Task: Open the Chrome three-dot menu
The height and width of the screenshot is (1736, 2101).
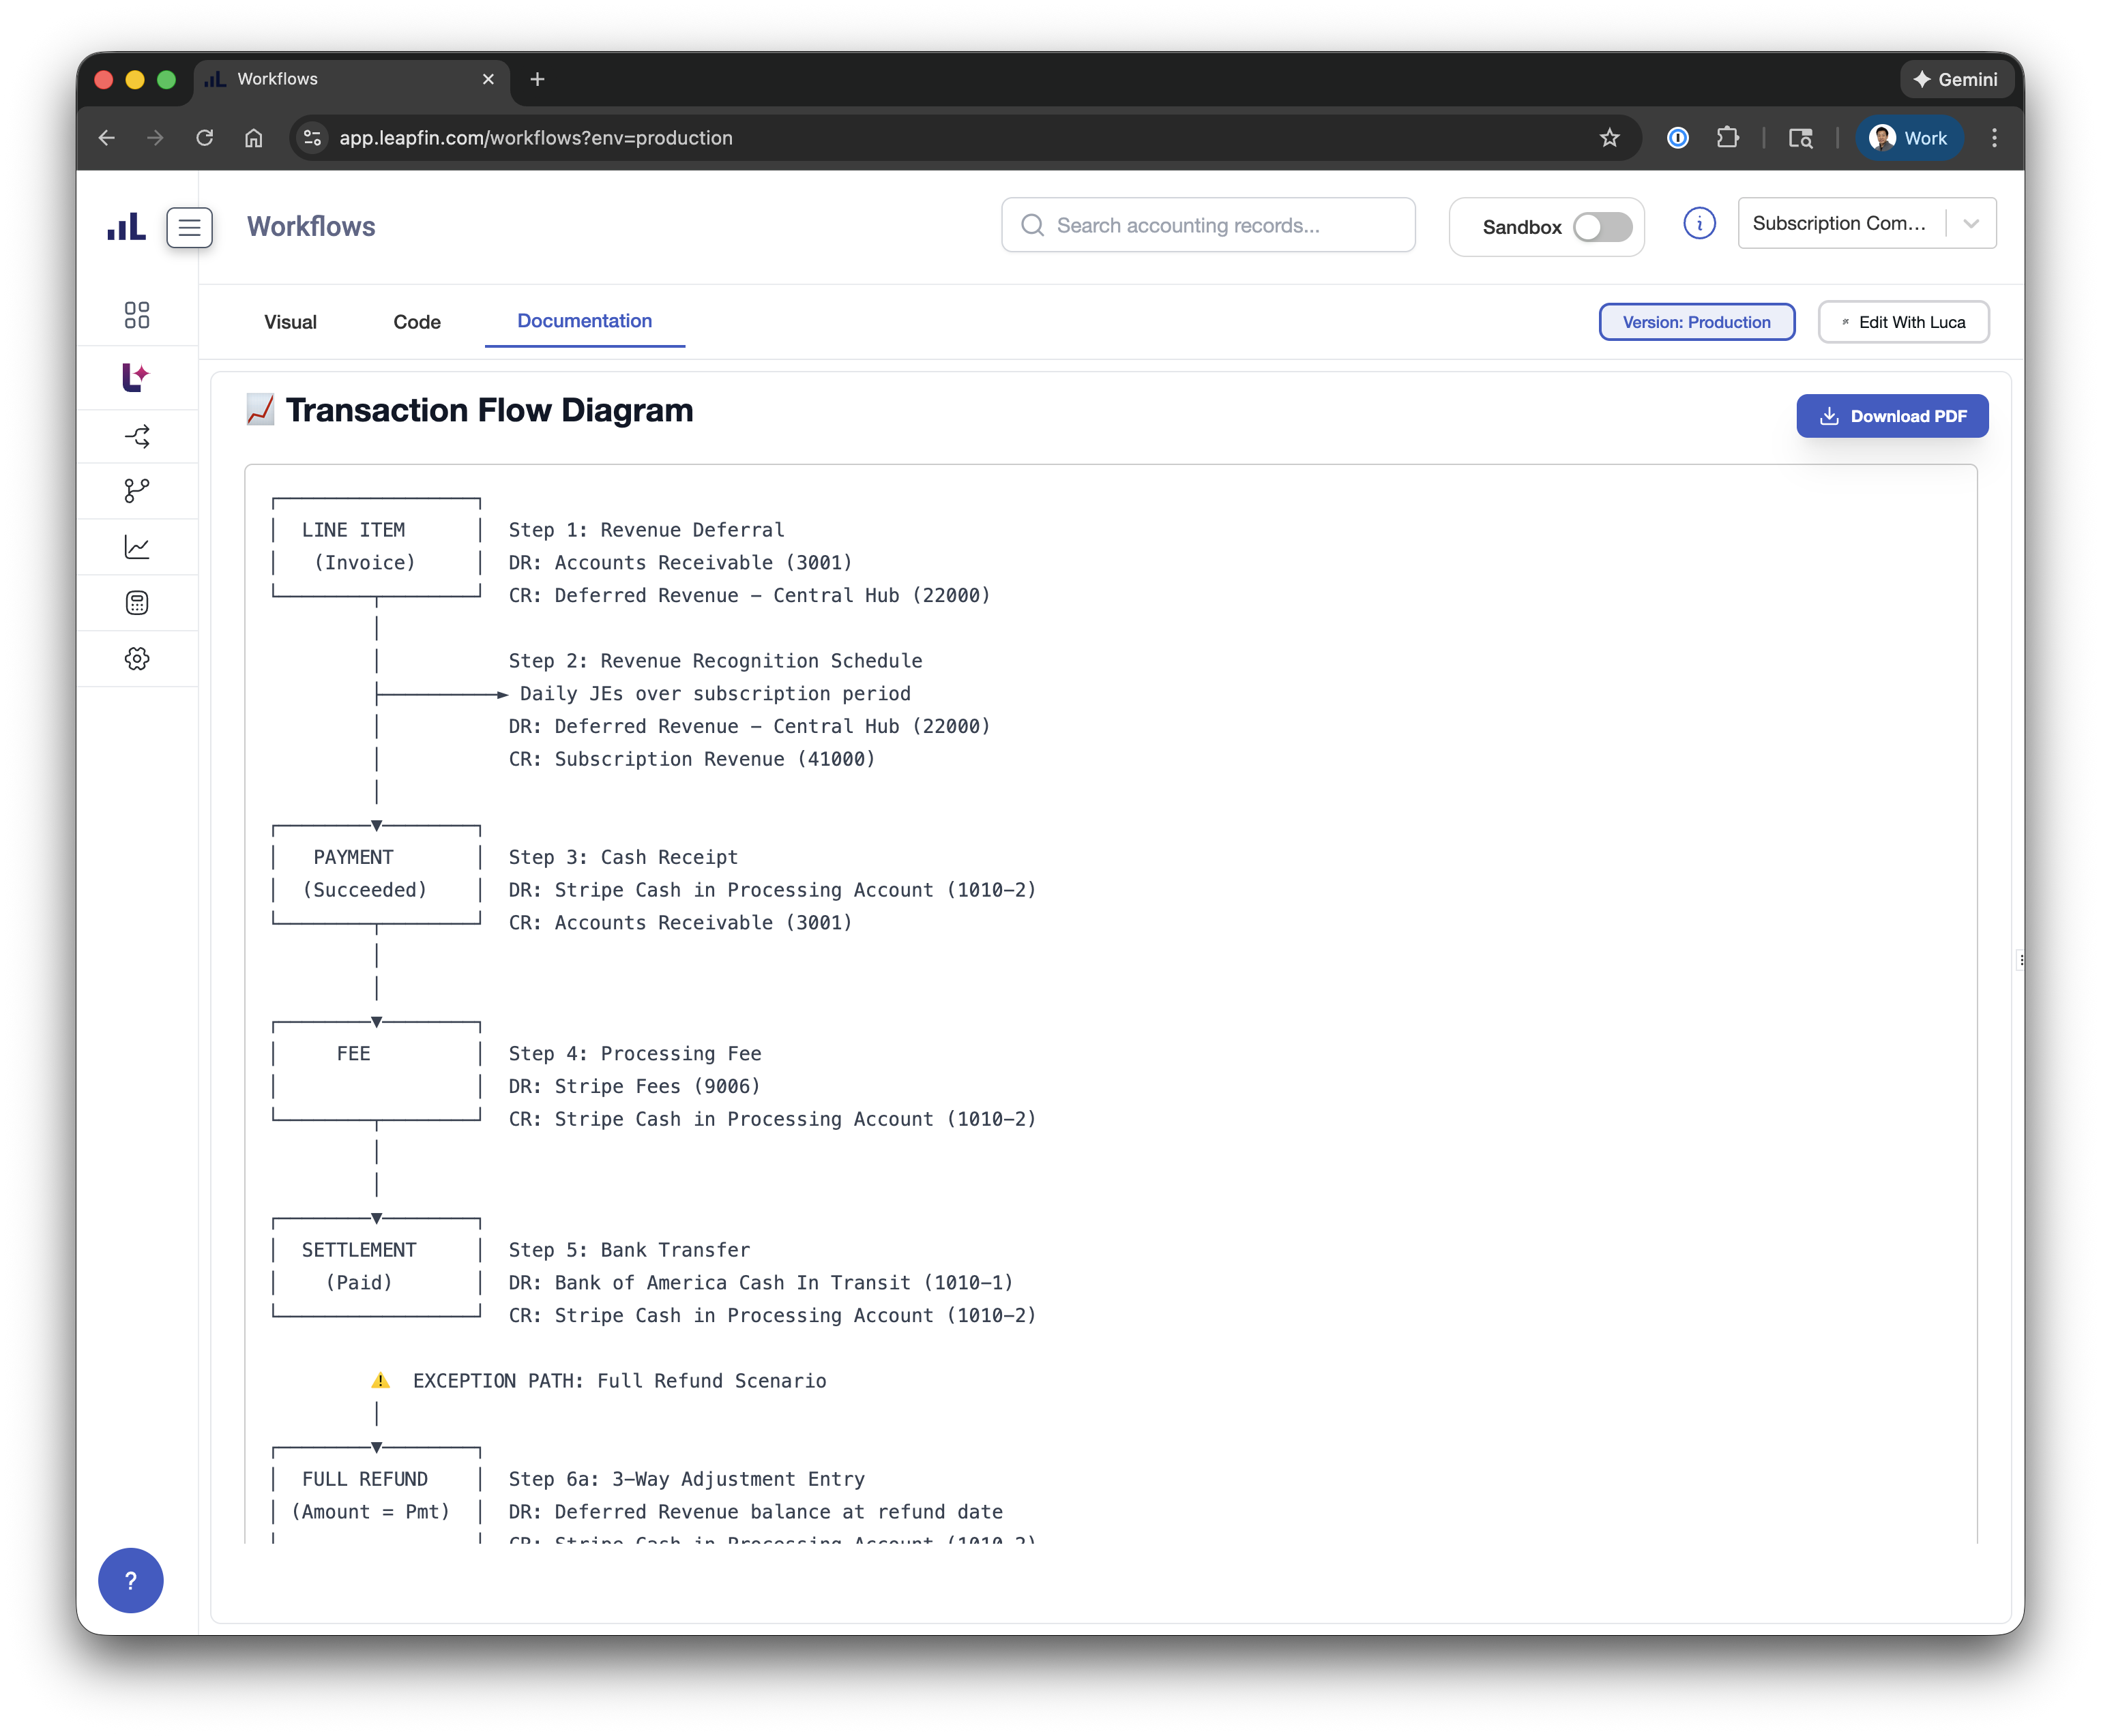Action: (1994, 138)
